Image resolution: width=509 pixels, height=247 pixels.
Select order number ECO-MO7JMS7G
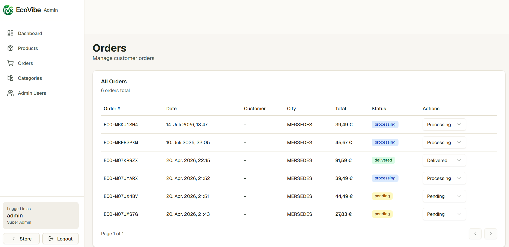coord(121,214)
